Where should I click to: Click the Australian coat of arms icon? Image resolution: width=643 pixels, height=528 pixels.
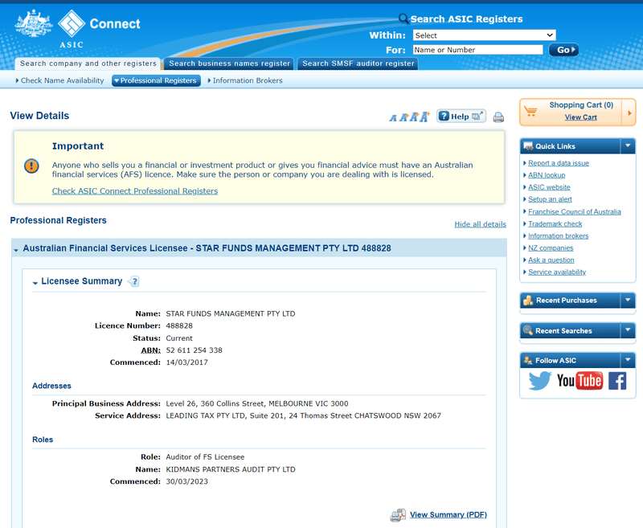tap(34, 24)
